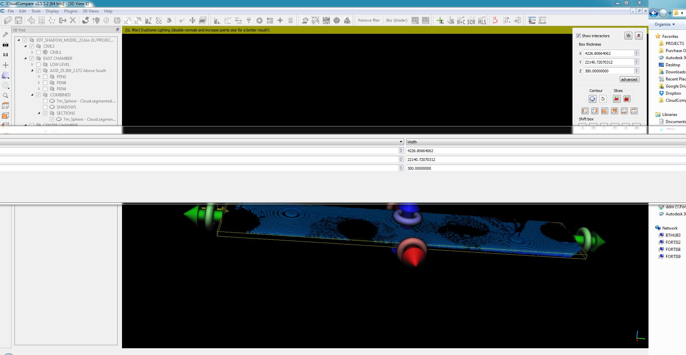Screen dimensions: 686x355
Task: Open the 3D Views menu
Action: [x=91, y=11]
